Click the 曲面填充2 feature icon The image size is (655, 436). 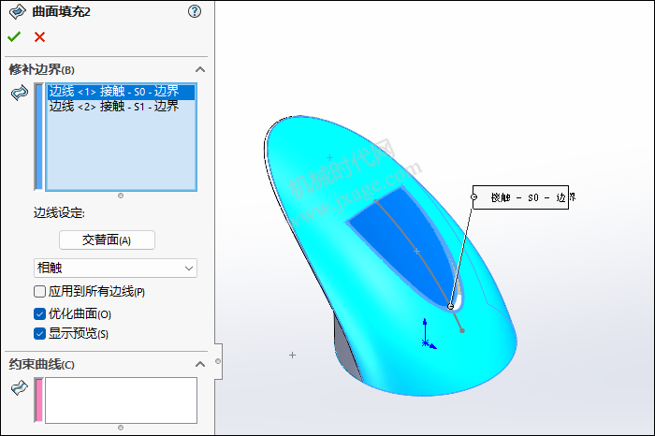click(17, 11)
